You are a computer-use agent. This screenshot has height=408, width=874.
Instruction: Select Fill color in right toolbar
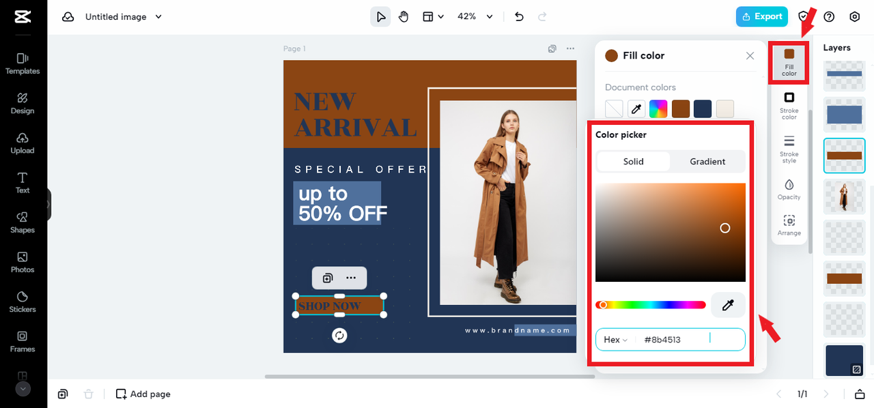[789, 62]
